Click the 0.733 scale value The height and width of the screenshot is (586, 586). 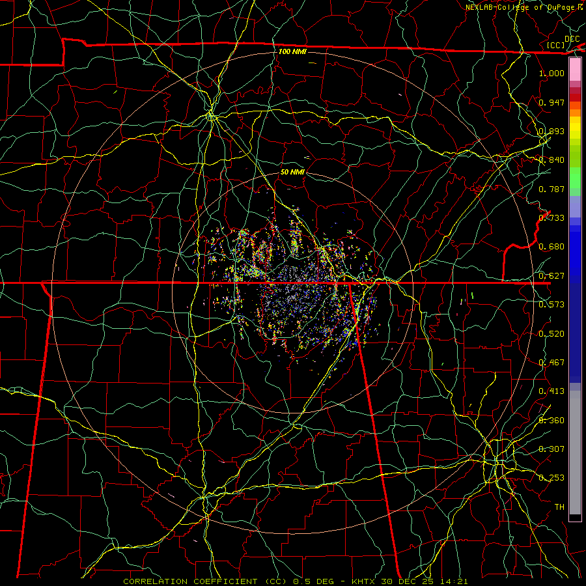[x=551, y=218]
